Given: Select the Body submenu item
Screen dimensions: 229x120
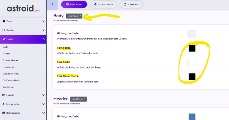Looking at the screenshot, I should click(x=5, y=47).
